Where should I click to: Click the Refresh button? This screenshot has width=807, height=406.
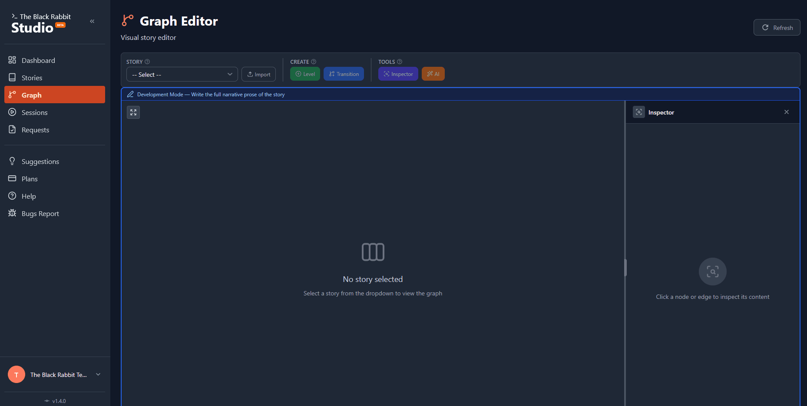[777, 27]
